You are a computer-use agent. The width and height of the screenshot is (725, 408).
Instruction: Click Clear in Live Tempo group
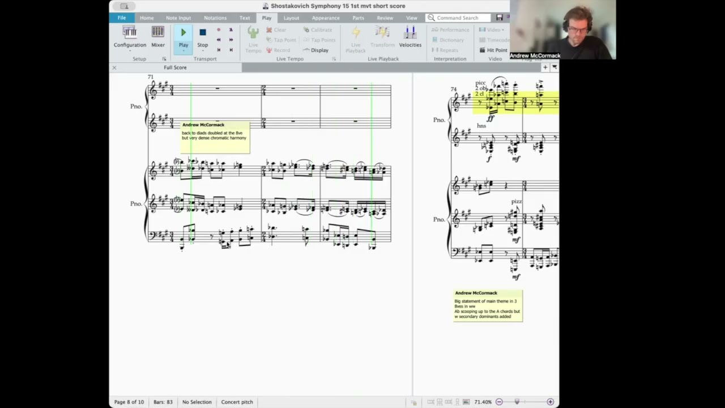276,29
